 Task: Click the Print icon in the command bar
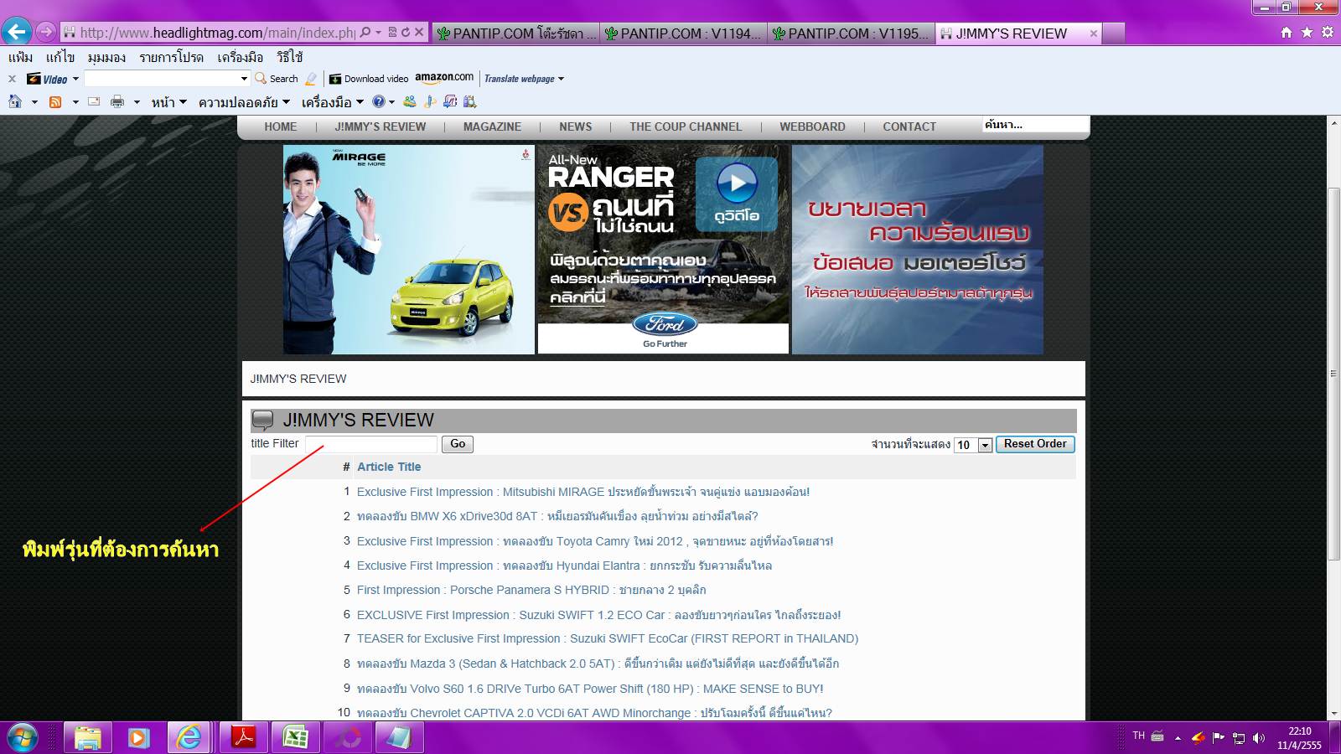pyautogui.click(x=117, y=102)
